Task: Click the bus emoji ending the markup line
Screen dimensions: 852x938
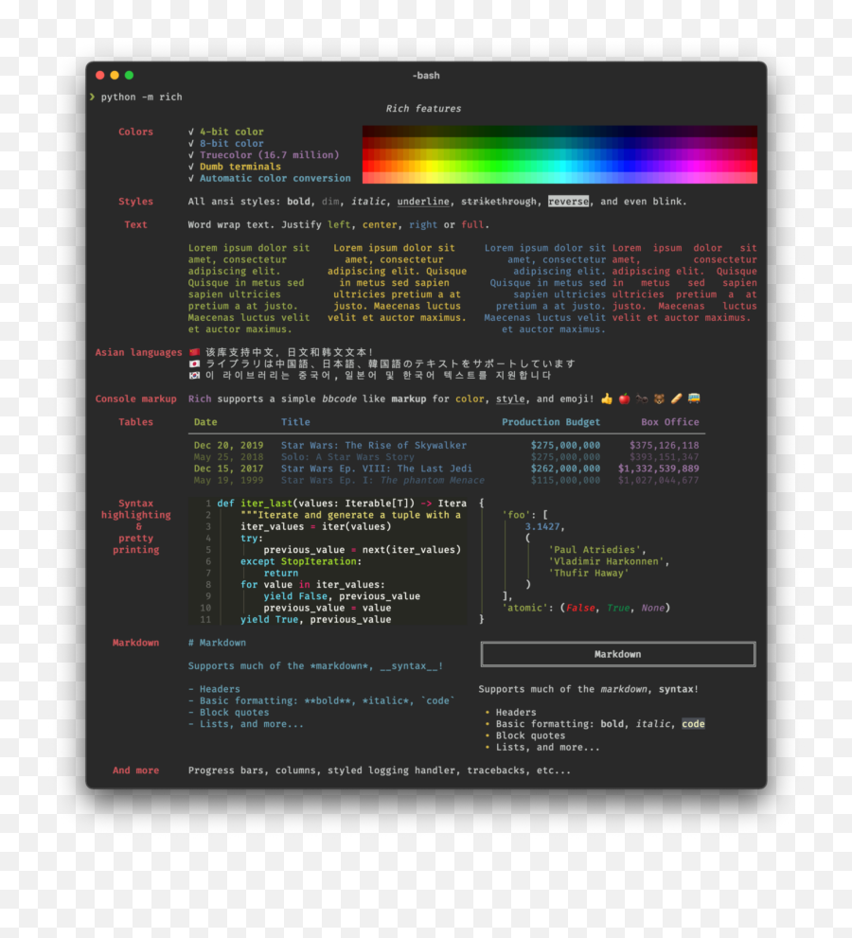Action: click(x=693, y=398)
